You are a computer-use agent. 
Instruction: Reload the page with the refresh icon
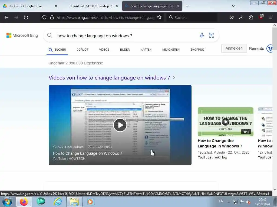[x=26, y=18]
